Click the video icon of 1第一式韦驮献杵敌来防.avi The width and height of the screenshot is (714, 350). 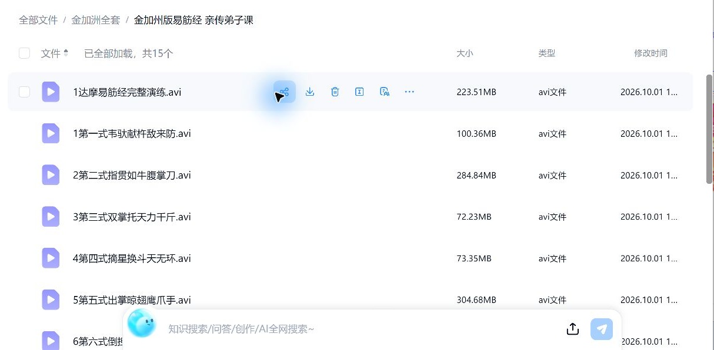[x=51, y=133]
